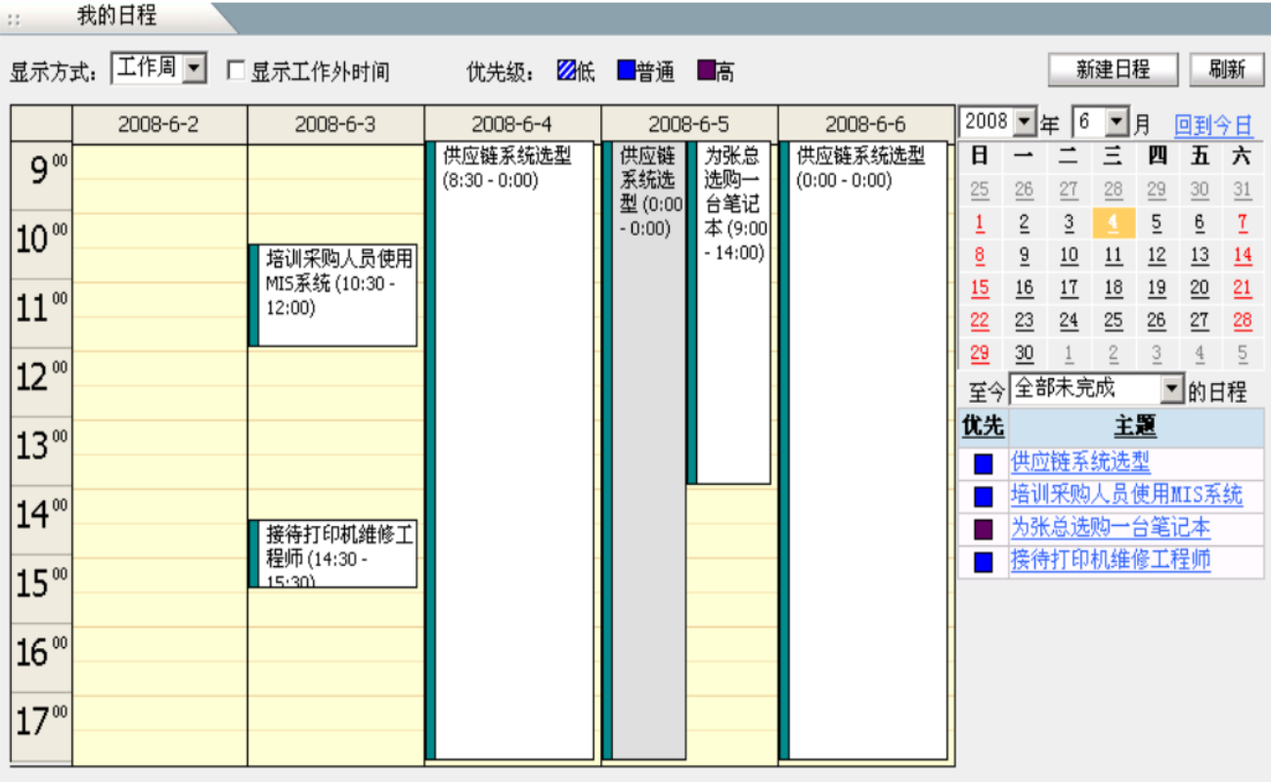Select day 21 in mini calendar
The height and width of the screenshot is (782, 1271).
pos(1243,288)
